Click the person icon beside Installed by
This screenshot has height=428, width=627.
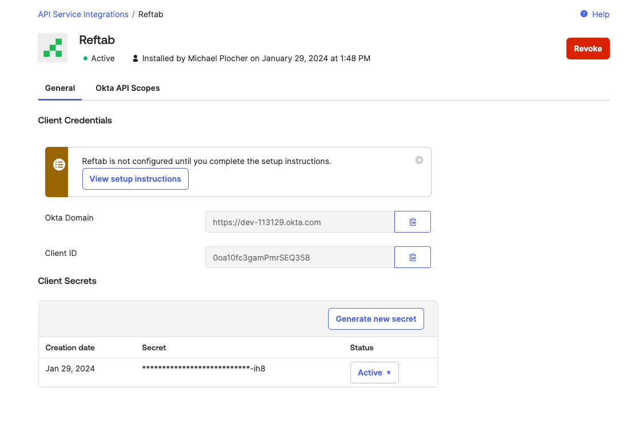135,58
